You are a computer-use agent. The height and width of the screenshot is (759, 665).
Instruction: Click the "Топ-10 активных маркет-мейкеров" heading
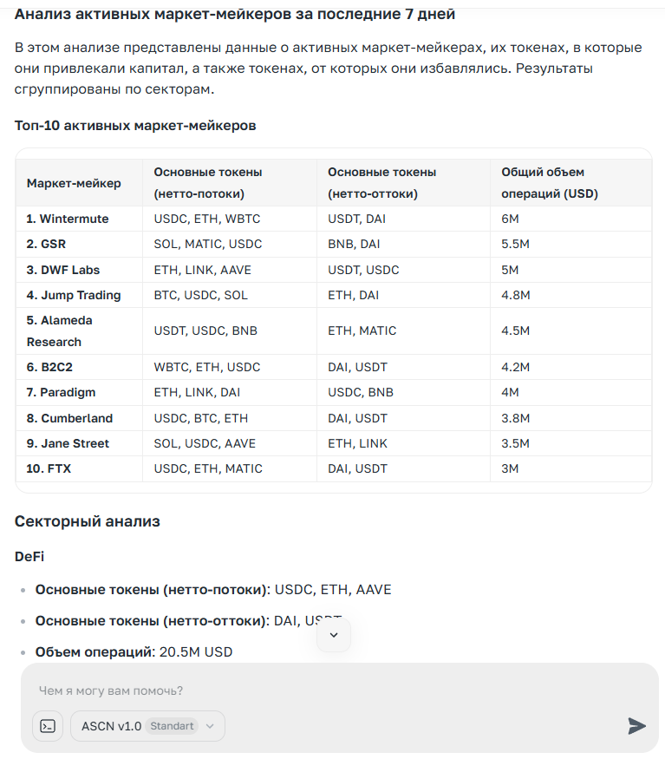(x=135, y=126)
